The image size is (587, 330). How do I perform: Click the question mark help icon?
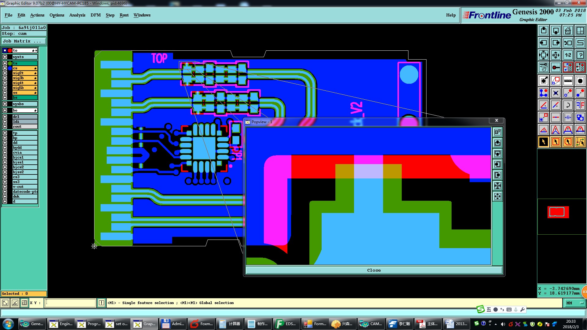(x=580, y=55)
